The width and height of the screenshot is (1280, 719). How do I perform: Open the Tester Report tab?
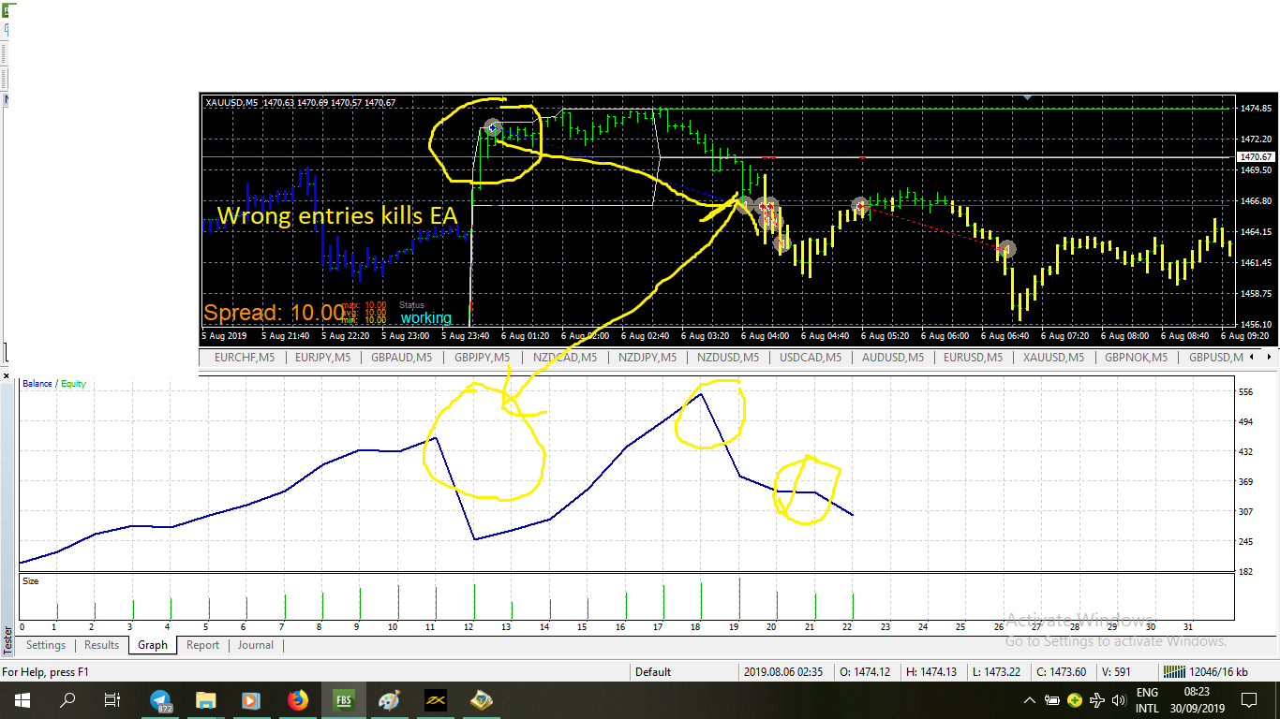tap(202, 645)
